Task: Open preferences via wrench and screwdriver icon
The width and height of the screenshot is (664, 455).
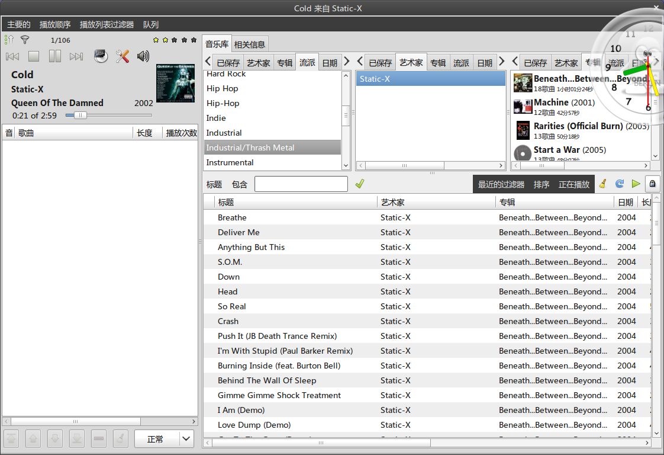Action: coord(123,56)
